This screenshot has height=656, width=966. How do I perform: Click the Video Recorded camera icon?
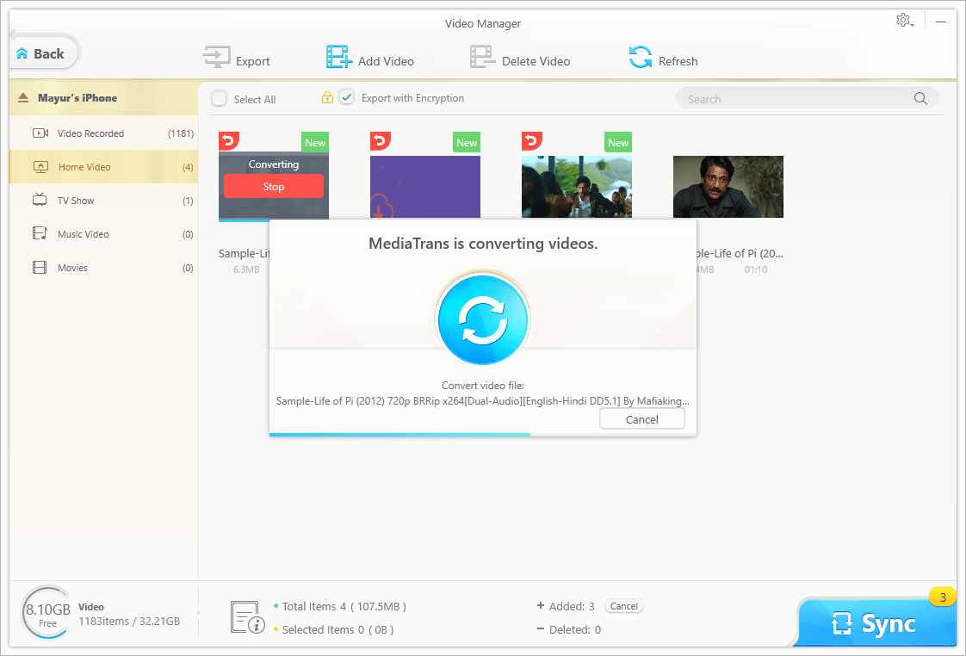coord(40,133)
